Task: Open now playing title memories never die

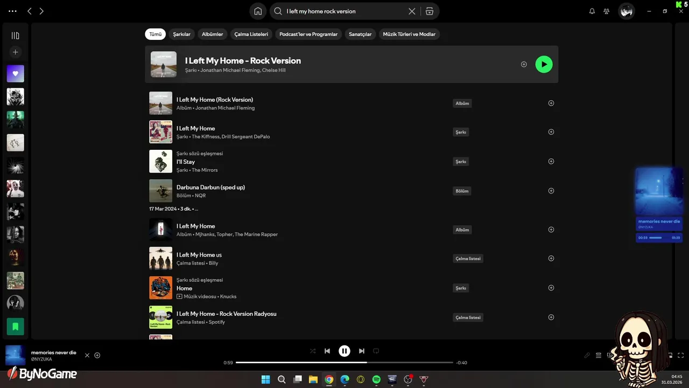Action: point(54,352)
